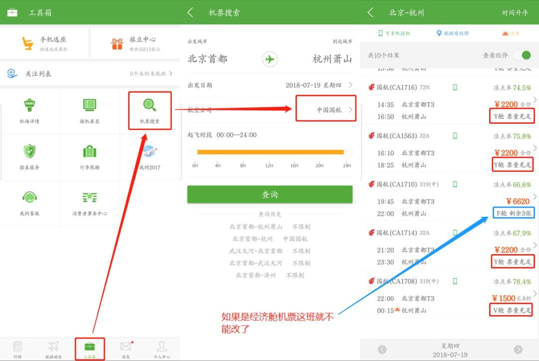Expand flight CA1710 details chevron
Screen dimensions: 539x361
[535, 197]
